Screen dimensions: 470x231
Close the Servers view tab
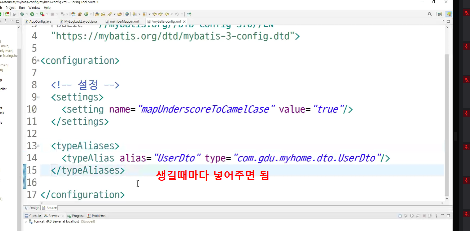click(x=62, y=216)
